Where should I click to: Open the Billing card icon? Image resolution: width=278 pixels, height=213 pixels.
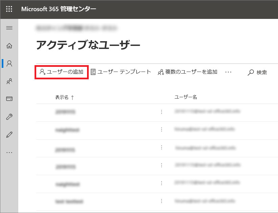9,99
